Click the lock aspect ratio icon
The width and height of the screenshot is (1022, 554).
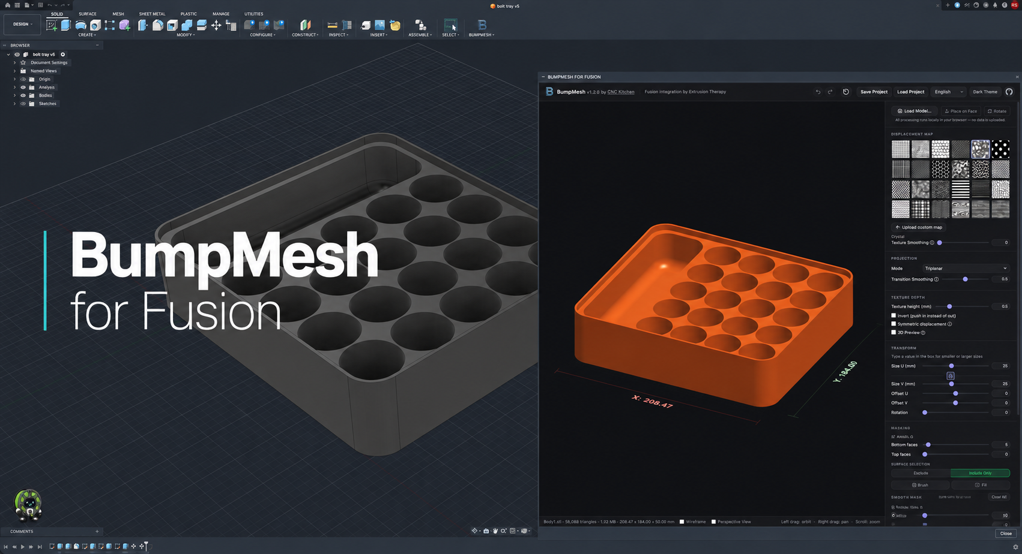tap(950, 375)
